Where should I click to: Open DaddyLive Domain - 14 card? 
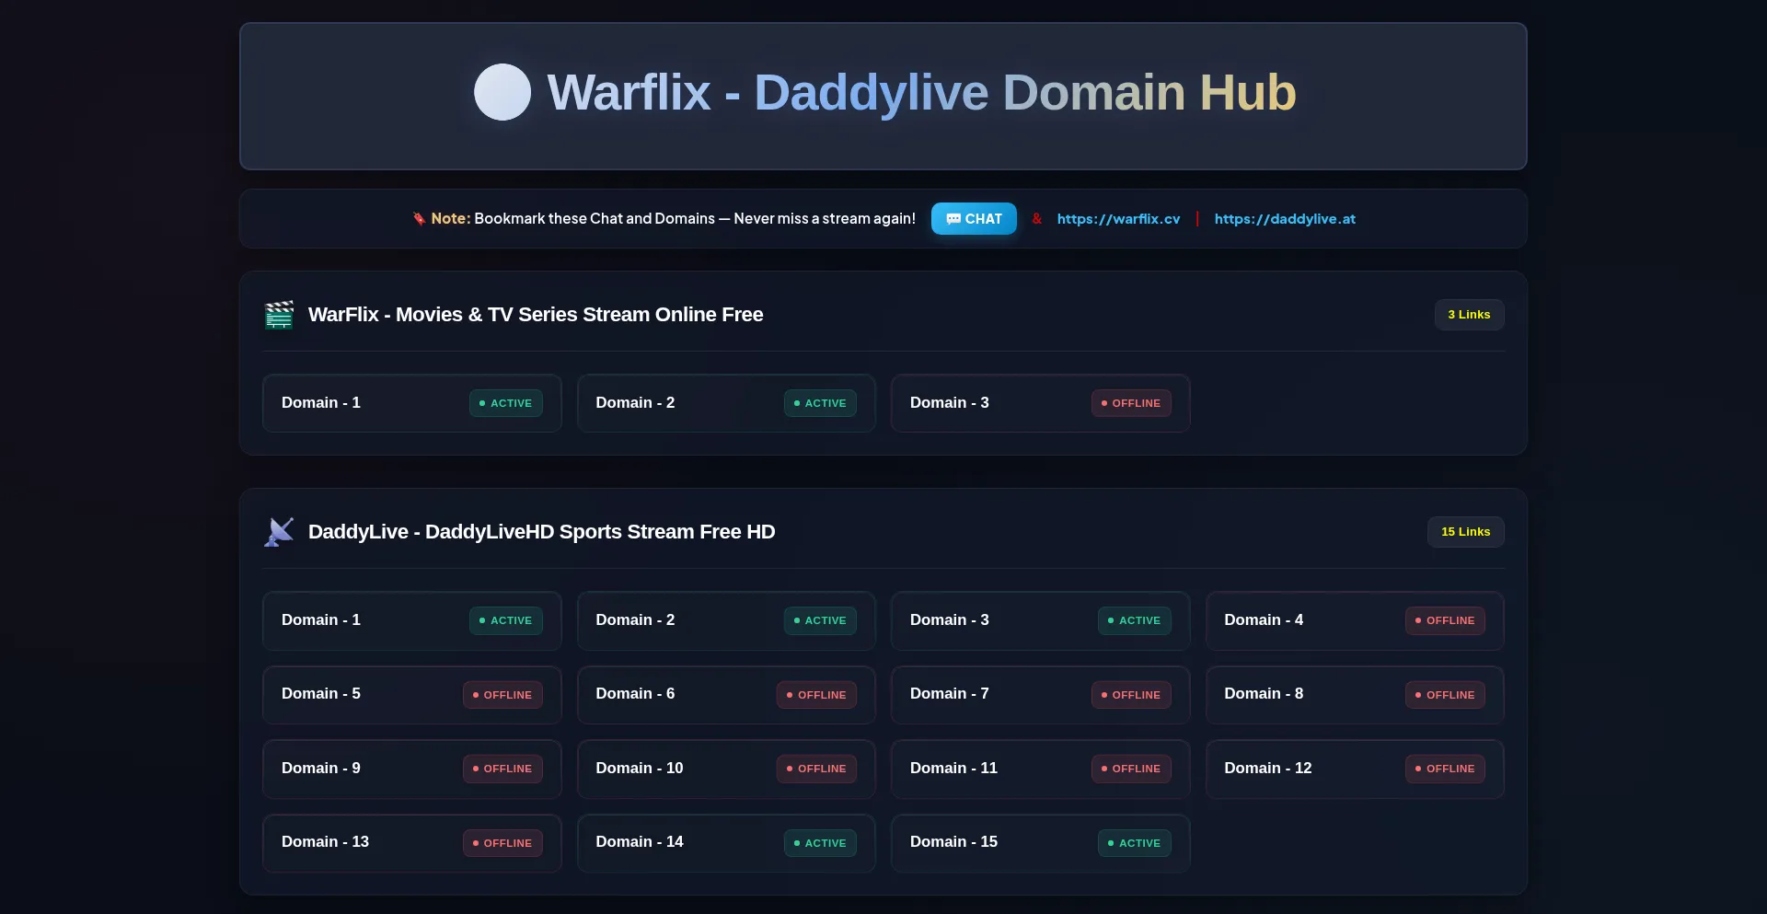click(x=726, y=843)
